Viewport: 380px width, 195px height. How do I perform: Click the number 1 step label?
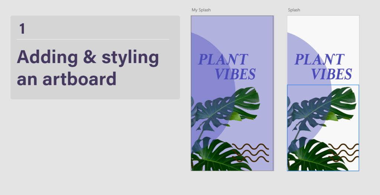point(22,29)
